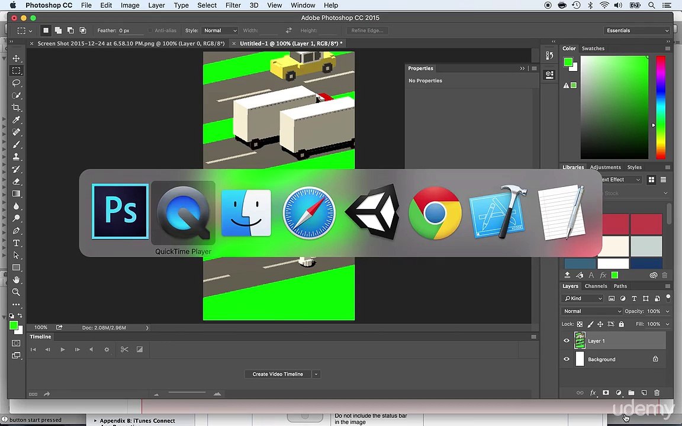
Task: Switch to the Swatches tab
Action: click(593, 49)
